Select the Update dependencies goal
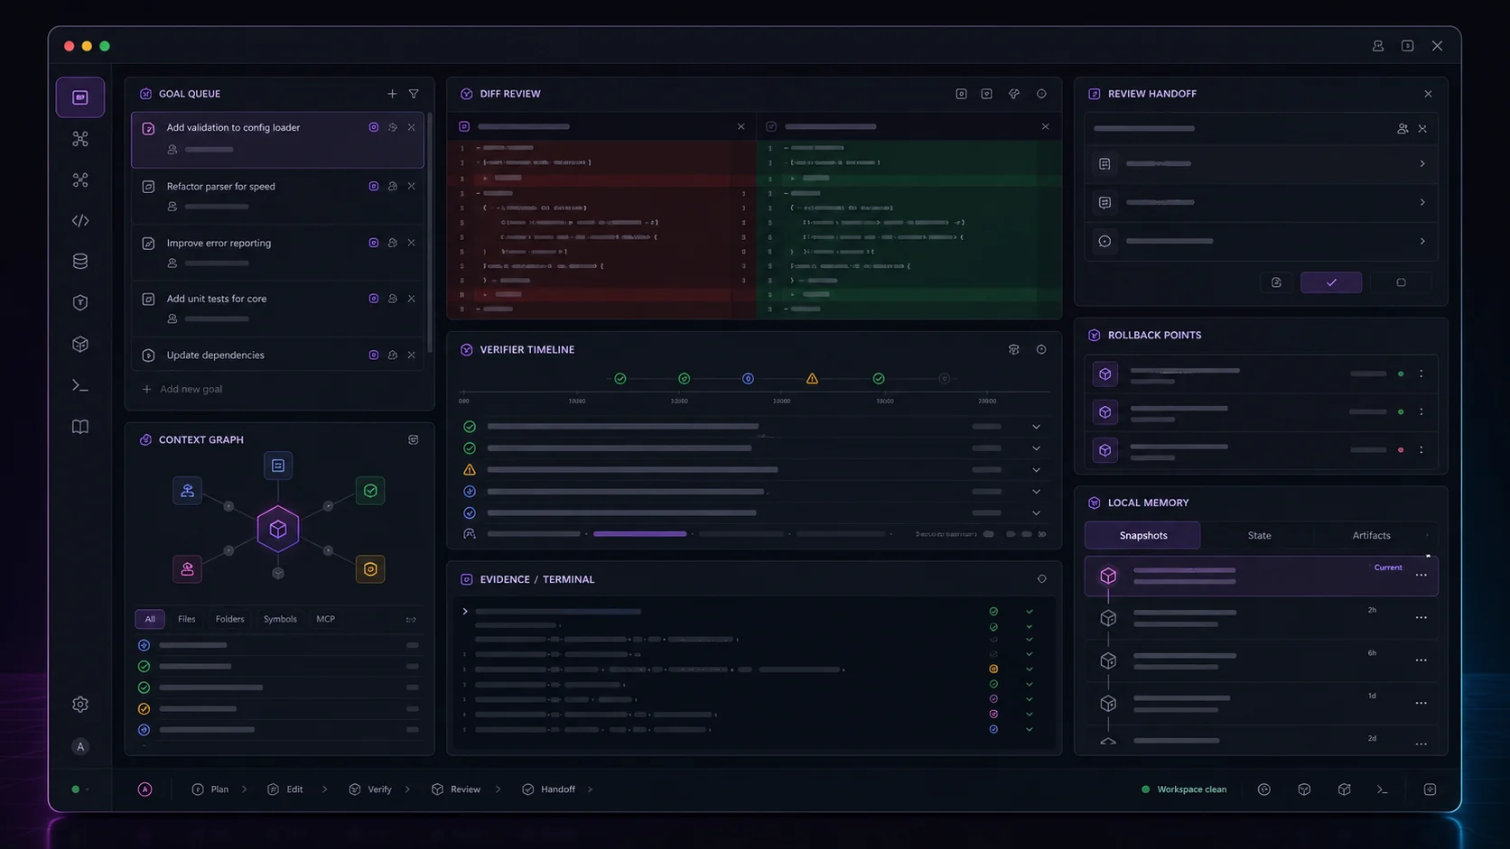 point(277,355)
